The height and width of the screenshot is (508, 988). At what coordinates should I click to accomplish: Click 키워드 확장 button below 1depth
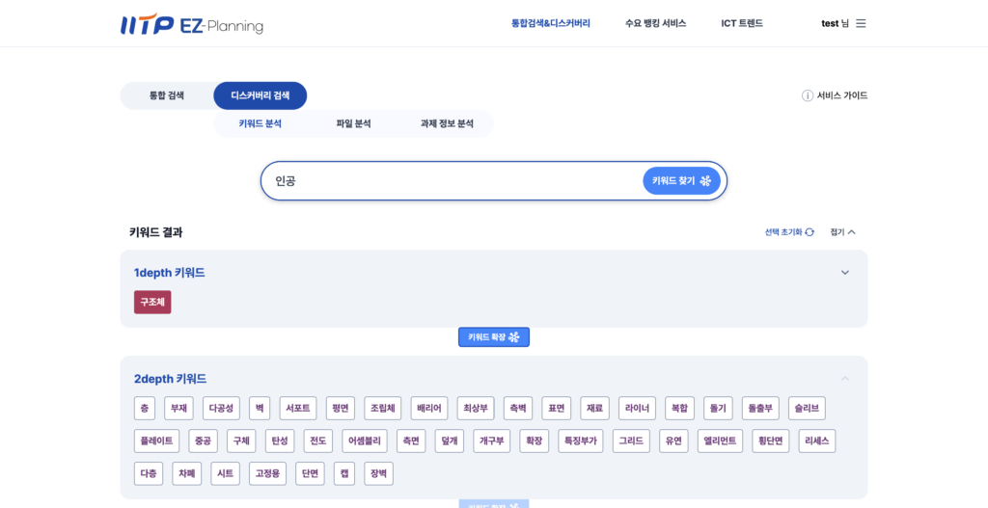point(493,337)
